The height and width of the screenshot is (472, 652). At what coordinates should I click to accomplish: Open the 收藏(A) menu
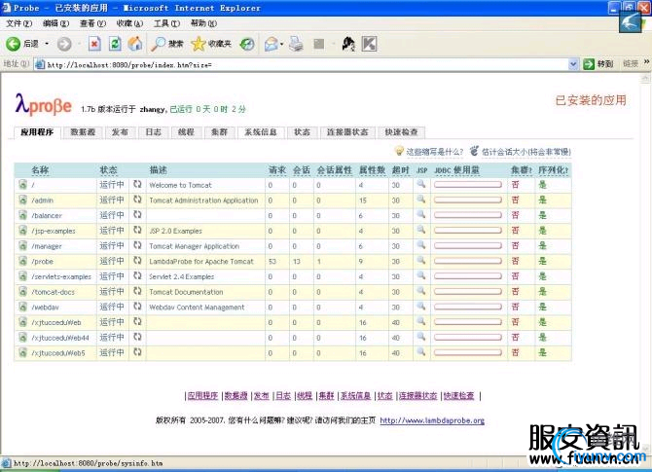click(129, 23)
